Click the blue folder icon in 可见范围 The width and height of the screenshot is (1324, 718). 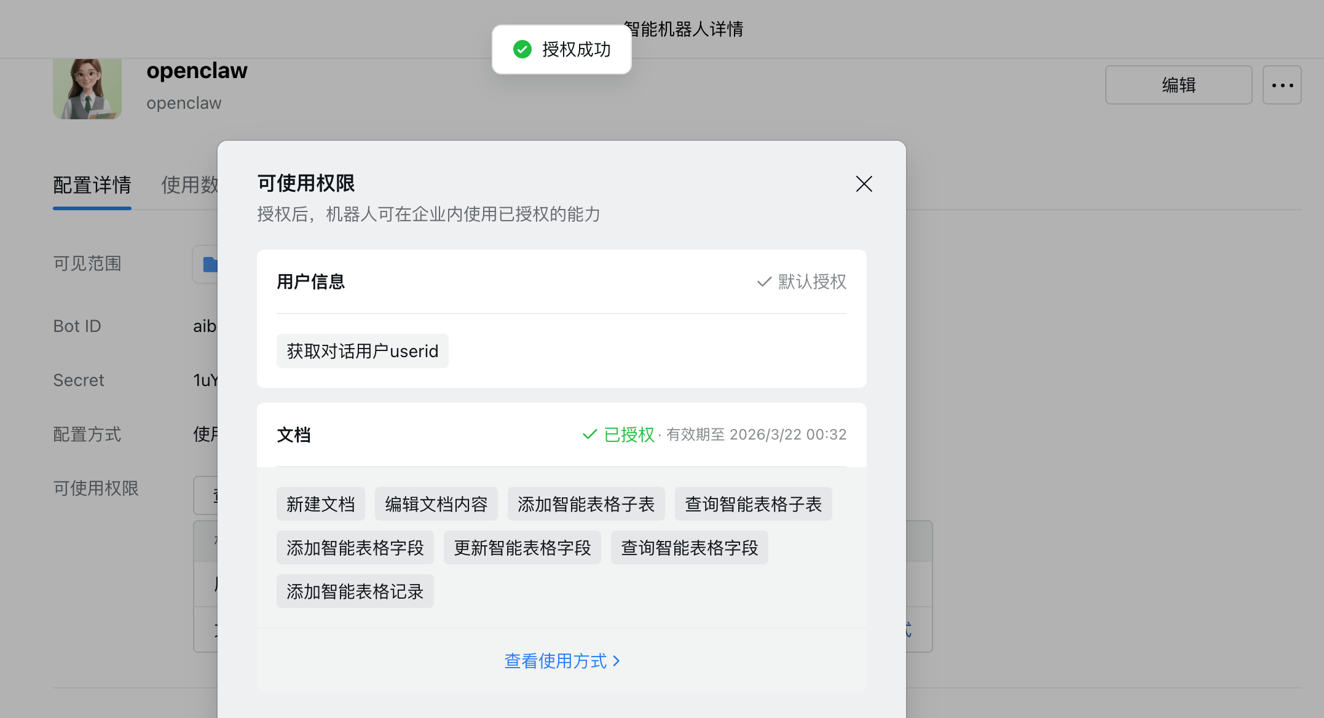(x=210, y=264)
